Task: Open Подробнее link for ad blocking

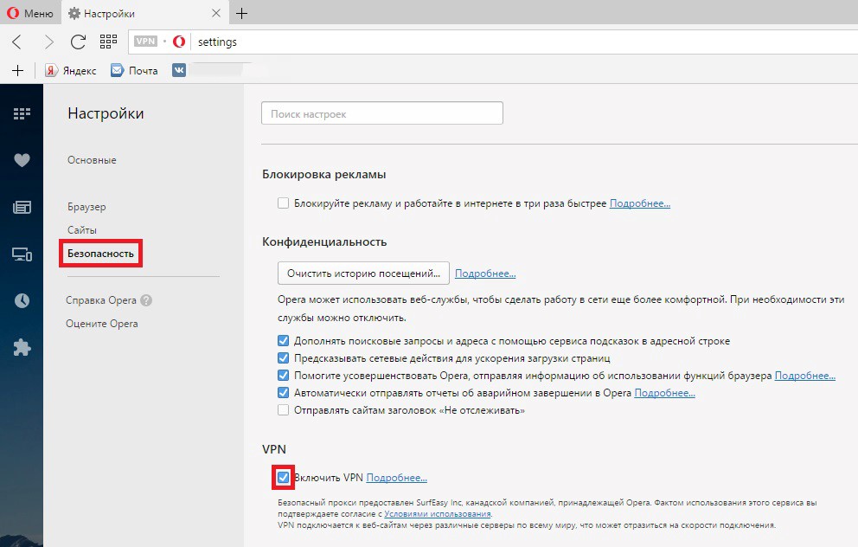Action: (640, 203)
